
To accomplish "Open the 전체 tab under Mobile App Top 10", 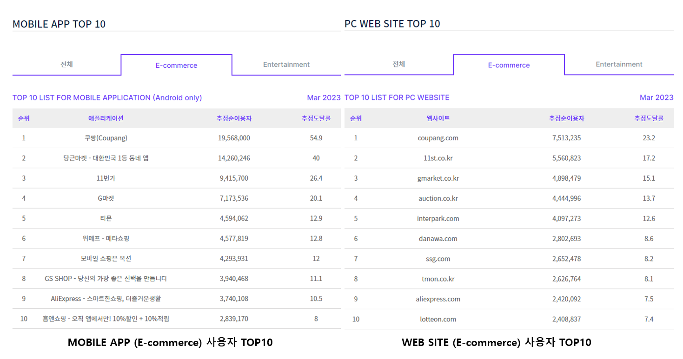I will click(66, 65).
